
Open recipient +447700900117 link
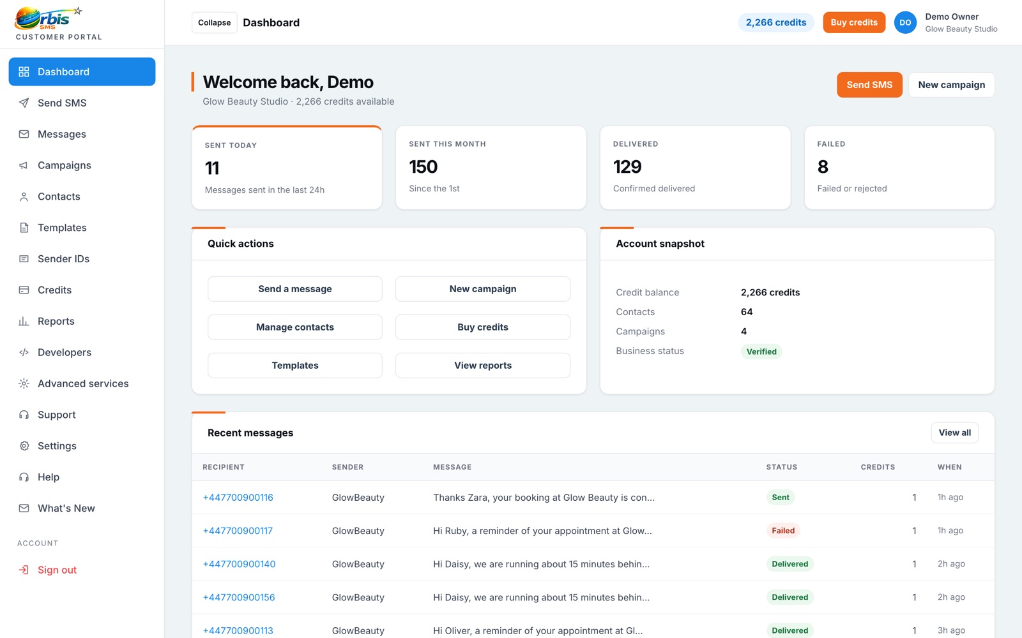[238, 531]
